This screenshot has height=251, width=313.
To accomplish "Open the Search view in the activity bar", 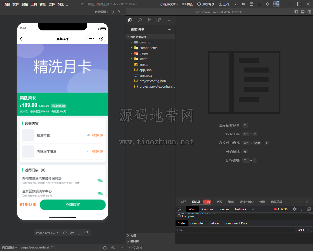I will tap(140, 20).
